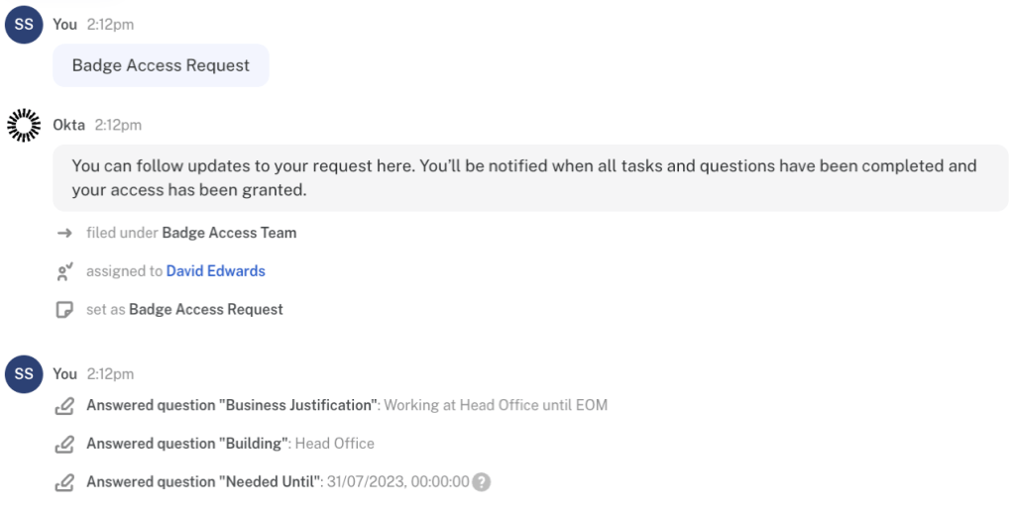Click the Head Office building answer

(334, 444)
